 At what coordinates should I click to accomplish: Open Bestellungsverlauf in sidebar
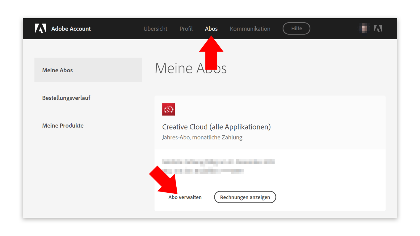66,98
